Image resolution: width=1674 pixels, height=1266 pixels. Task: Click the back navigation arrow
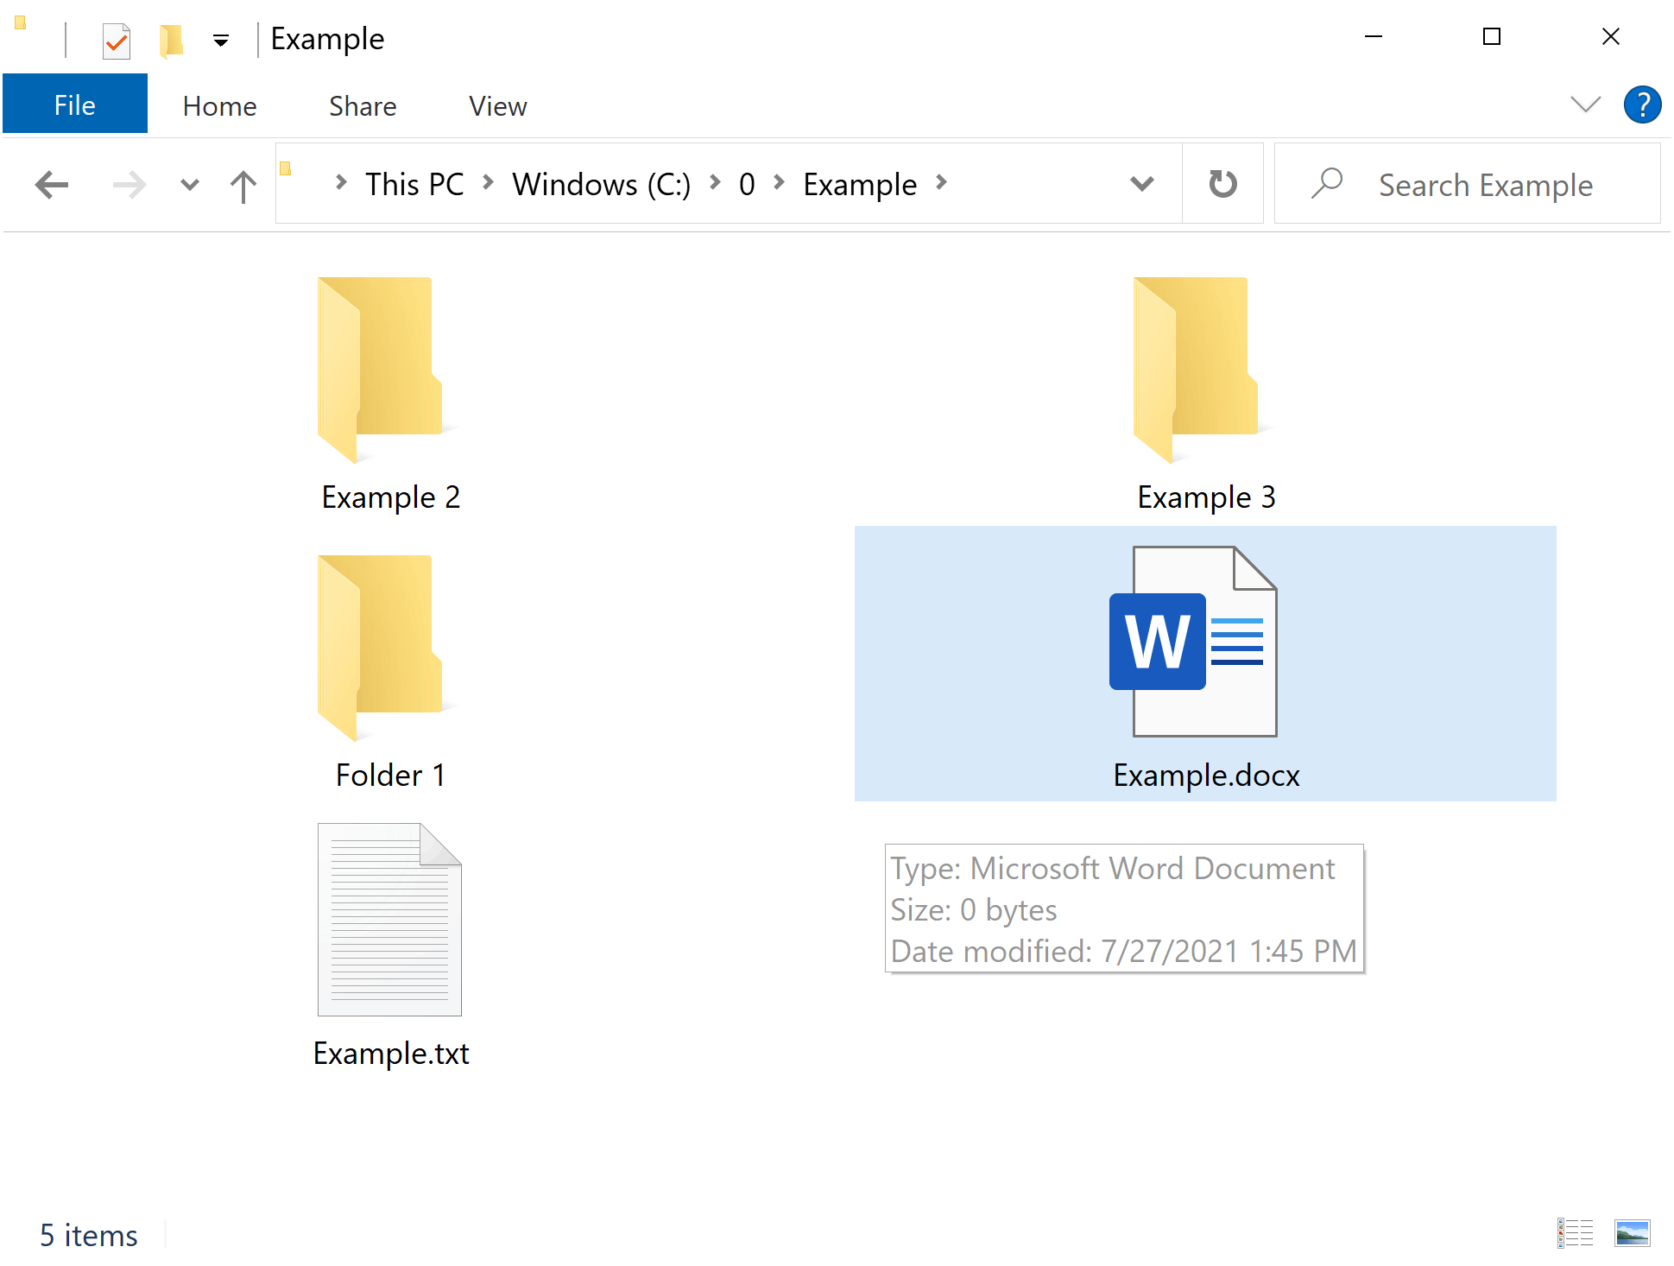[51, 184]
